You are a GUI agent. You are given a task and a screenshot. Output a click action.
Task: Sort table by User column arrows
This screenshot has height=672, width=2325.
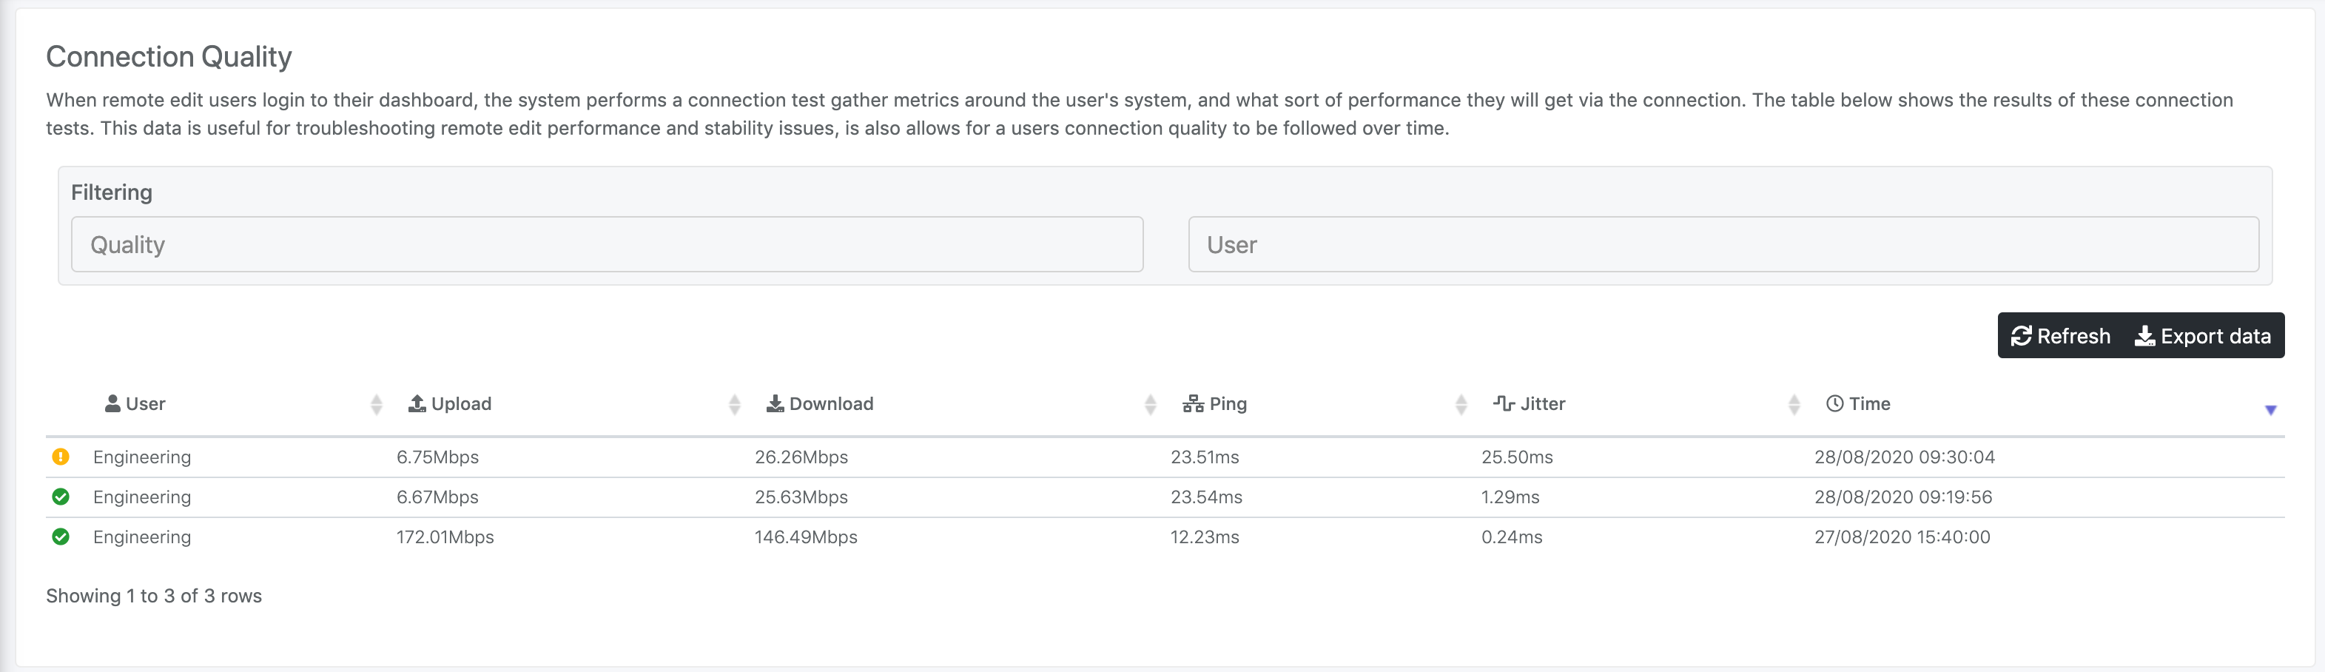(x=377, y=405)
